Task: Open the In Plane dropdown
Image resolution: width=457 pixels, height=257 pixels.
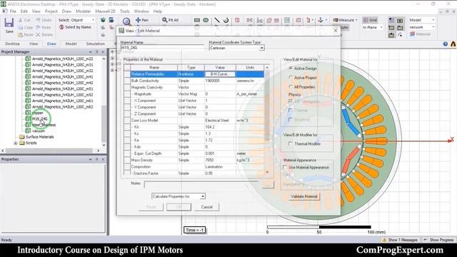Action: coord(373,27)
